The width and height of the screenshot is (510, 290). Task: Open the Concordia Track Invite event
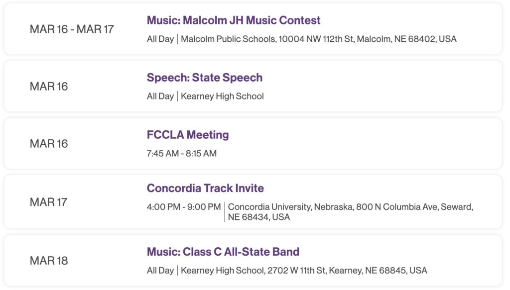(205, 188)
